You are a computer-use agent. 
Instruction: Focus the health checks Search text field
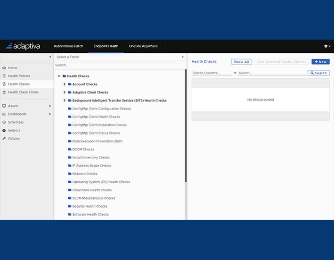(x=272, y=73)
